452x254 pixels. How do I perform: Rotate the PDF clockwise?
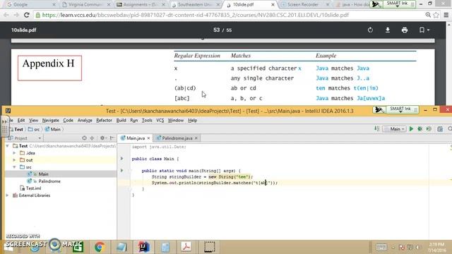point(370,30)
